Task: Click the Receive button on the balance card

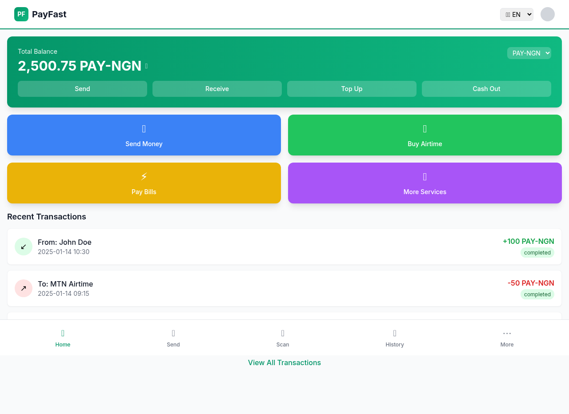Action: 217,89
